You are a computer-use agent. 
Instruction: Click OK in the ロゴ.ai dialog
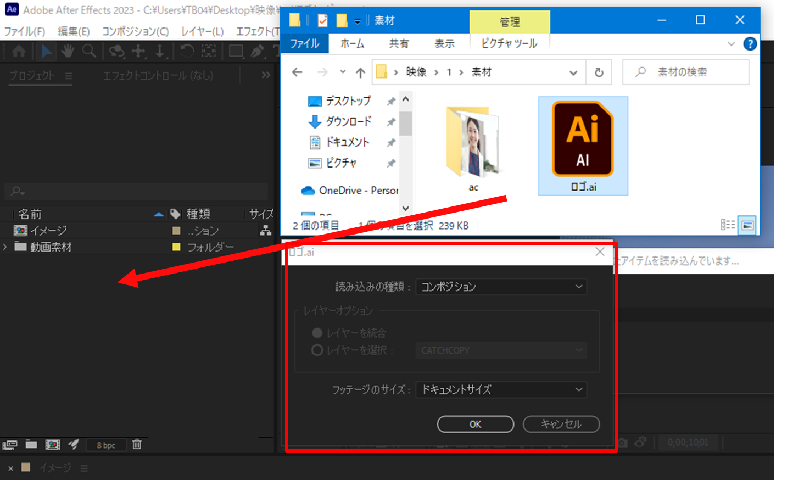tap(476, 424)
